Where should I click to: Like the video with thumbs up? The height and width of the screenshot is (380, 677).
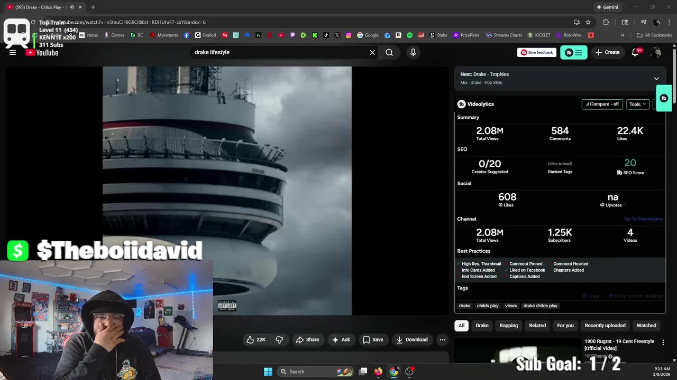[256, 340]
